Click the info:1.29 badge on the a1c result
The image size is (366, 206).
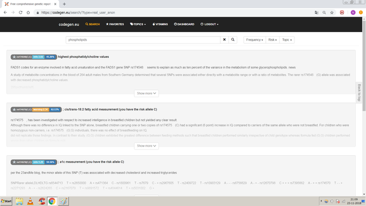38,162
